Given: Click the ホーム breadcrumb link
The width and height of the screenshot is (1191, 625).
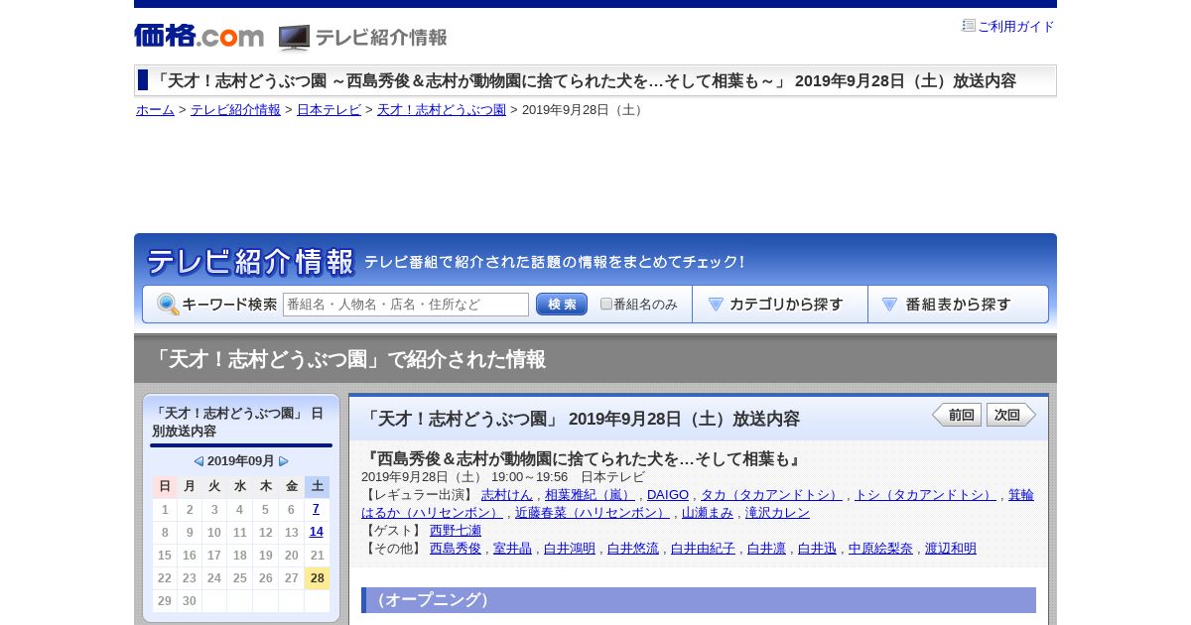Looking at the screenshot, I should 155,110.
